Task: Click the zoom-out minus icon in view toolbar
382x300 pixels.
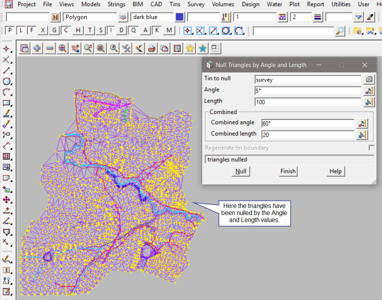Action: pyautogui.click(x=50, y=48)
